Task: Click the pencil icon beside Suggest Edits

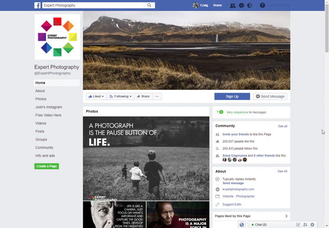Action: pos(218,204)
